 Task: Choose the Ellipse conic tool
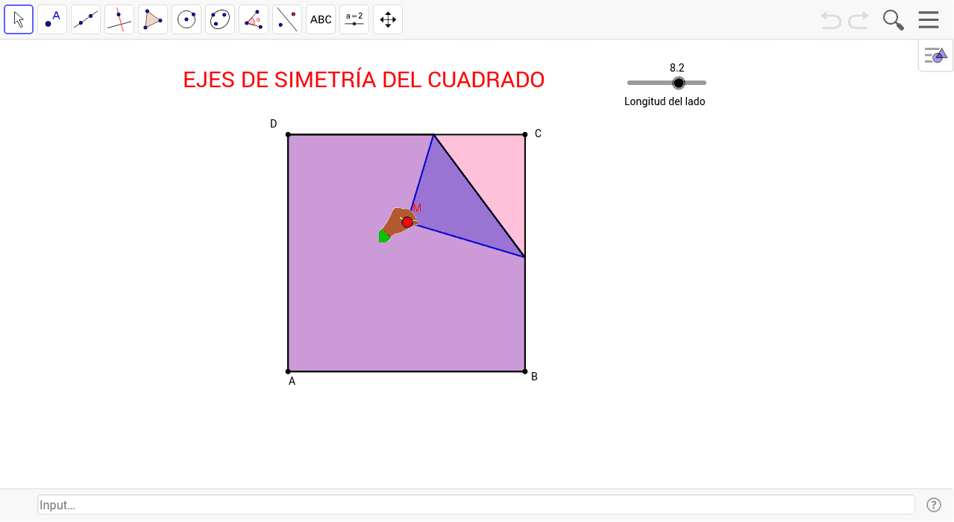[x=220, y=19]
